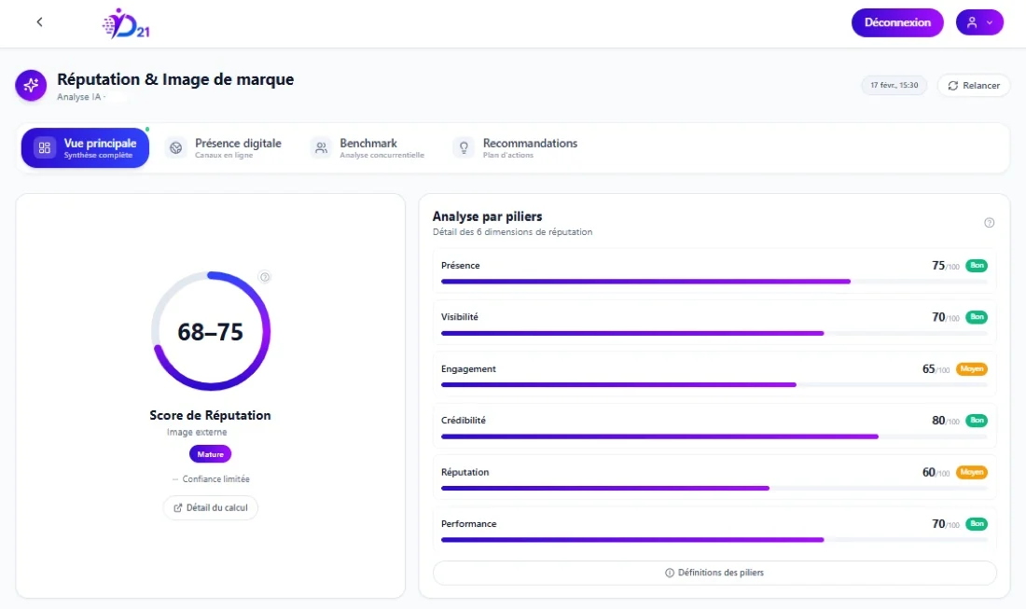Click the Présence digitale globe icon
The image size is (1026, 609).
tap(175, 148)
